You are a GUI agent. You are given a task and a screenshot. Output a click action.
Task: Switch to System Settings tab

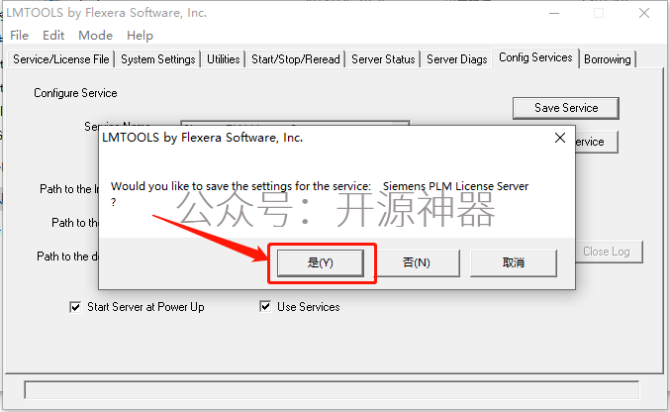point(157,59)
